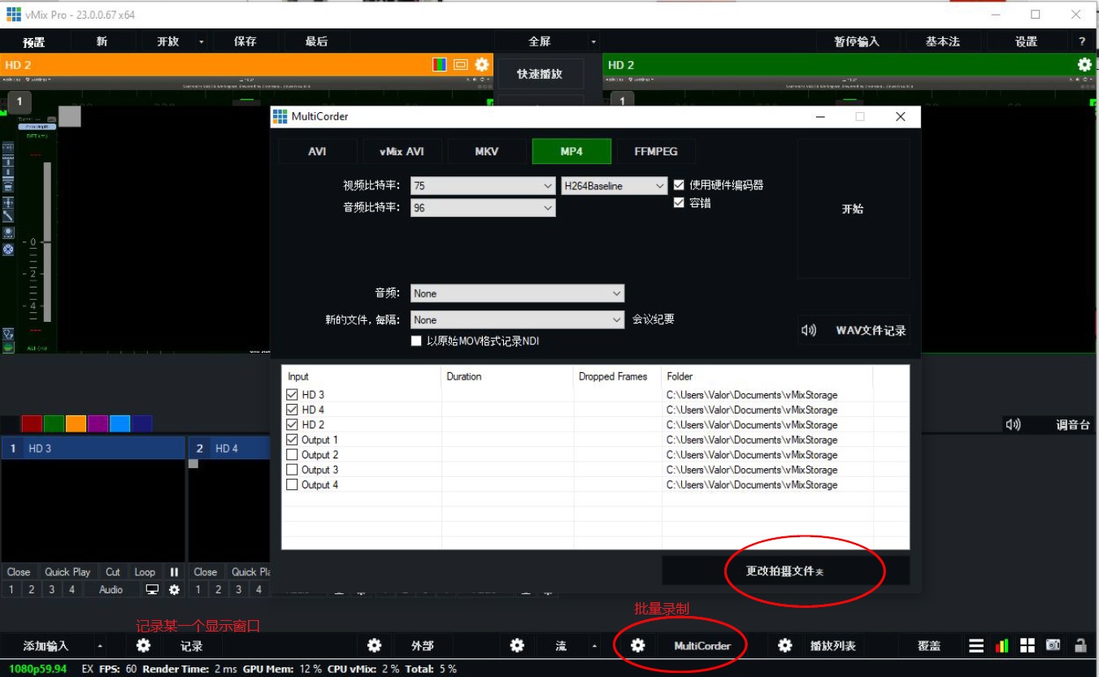Click speaker icon next to 调音台
The width and height of the screenshot is (1099, 677).
[1013, 424]
